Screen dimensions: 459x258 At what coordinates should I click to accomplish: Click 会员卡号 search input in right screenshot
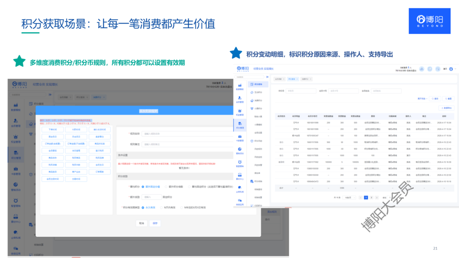(x=343, y=91)
